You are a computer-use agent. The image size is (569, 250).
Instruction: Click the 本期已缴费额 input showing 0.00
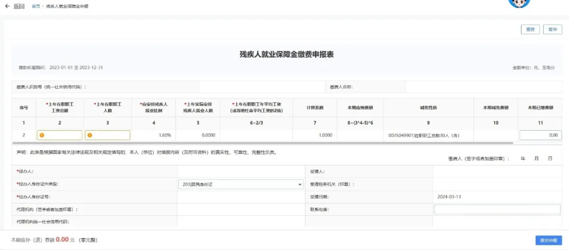tap(541, 136)
